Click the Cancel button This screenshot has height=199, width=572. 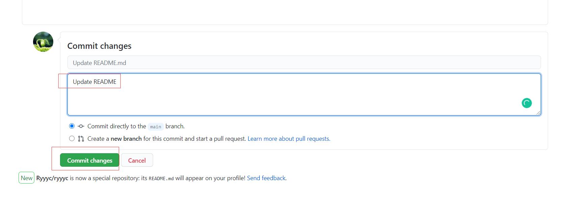(x=137, y=160)
